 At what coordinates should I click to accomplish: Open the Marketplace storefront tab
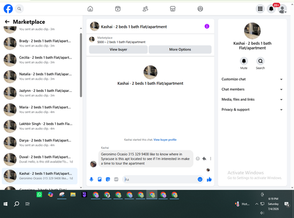pyautogui.click(x=173, y=9)
